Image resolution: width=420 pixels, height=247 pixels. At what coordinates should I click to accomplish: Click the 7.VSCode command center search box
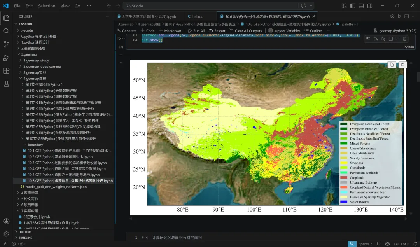pyautogui.click(x=210, y=5)
